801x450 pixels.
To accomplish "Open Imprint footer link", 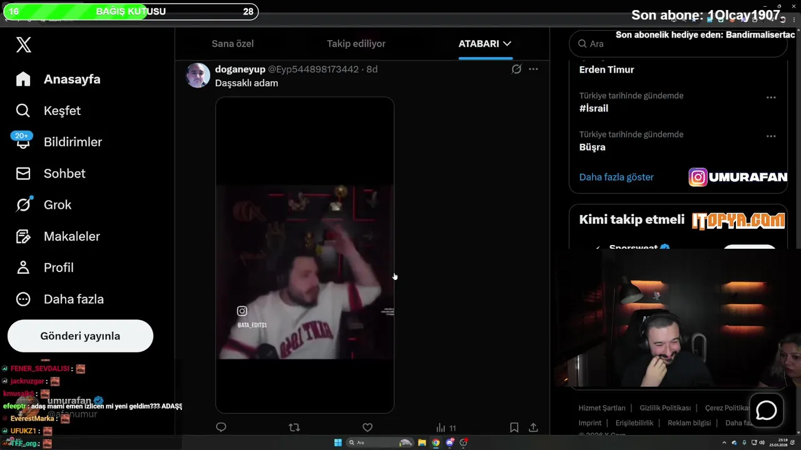I will click(590, 423).
